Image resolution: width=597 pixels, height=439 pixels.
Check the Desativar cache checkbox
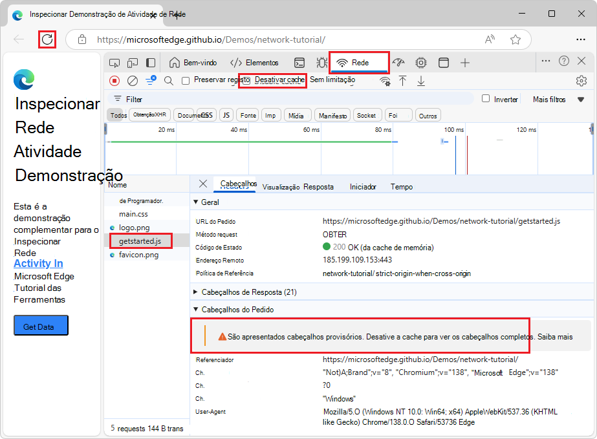tap(246, 81)
